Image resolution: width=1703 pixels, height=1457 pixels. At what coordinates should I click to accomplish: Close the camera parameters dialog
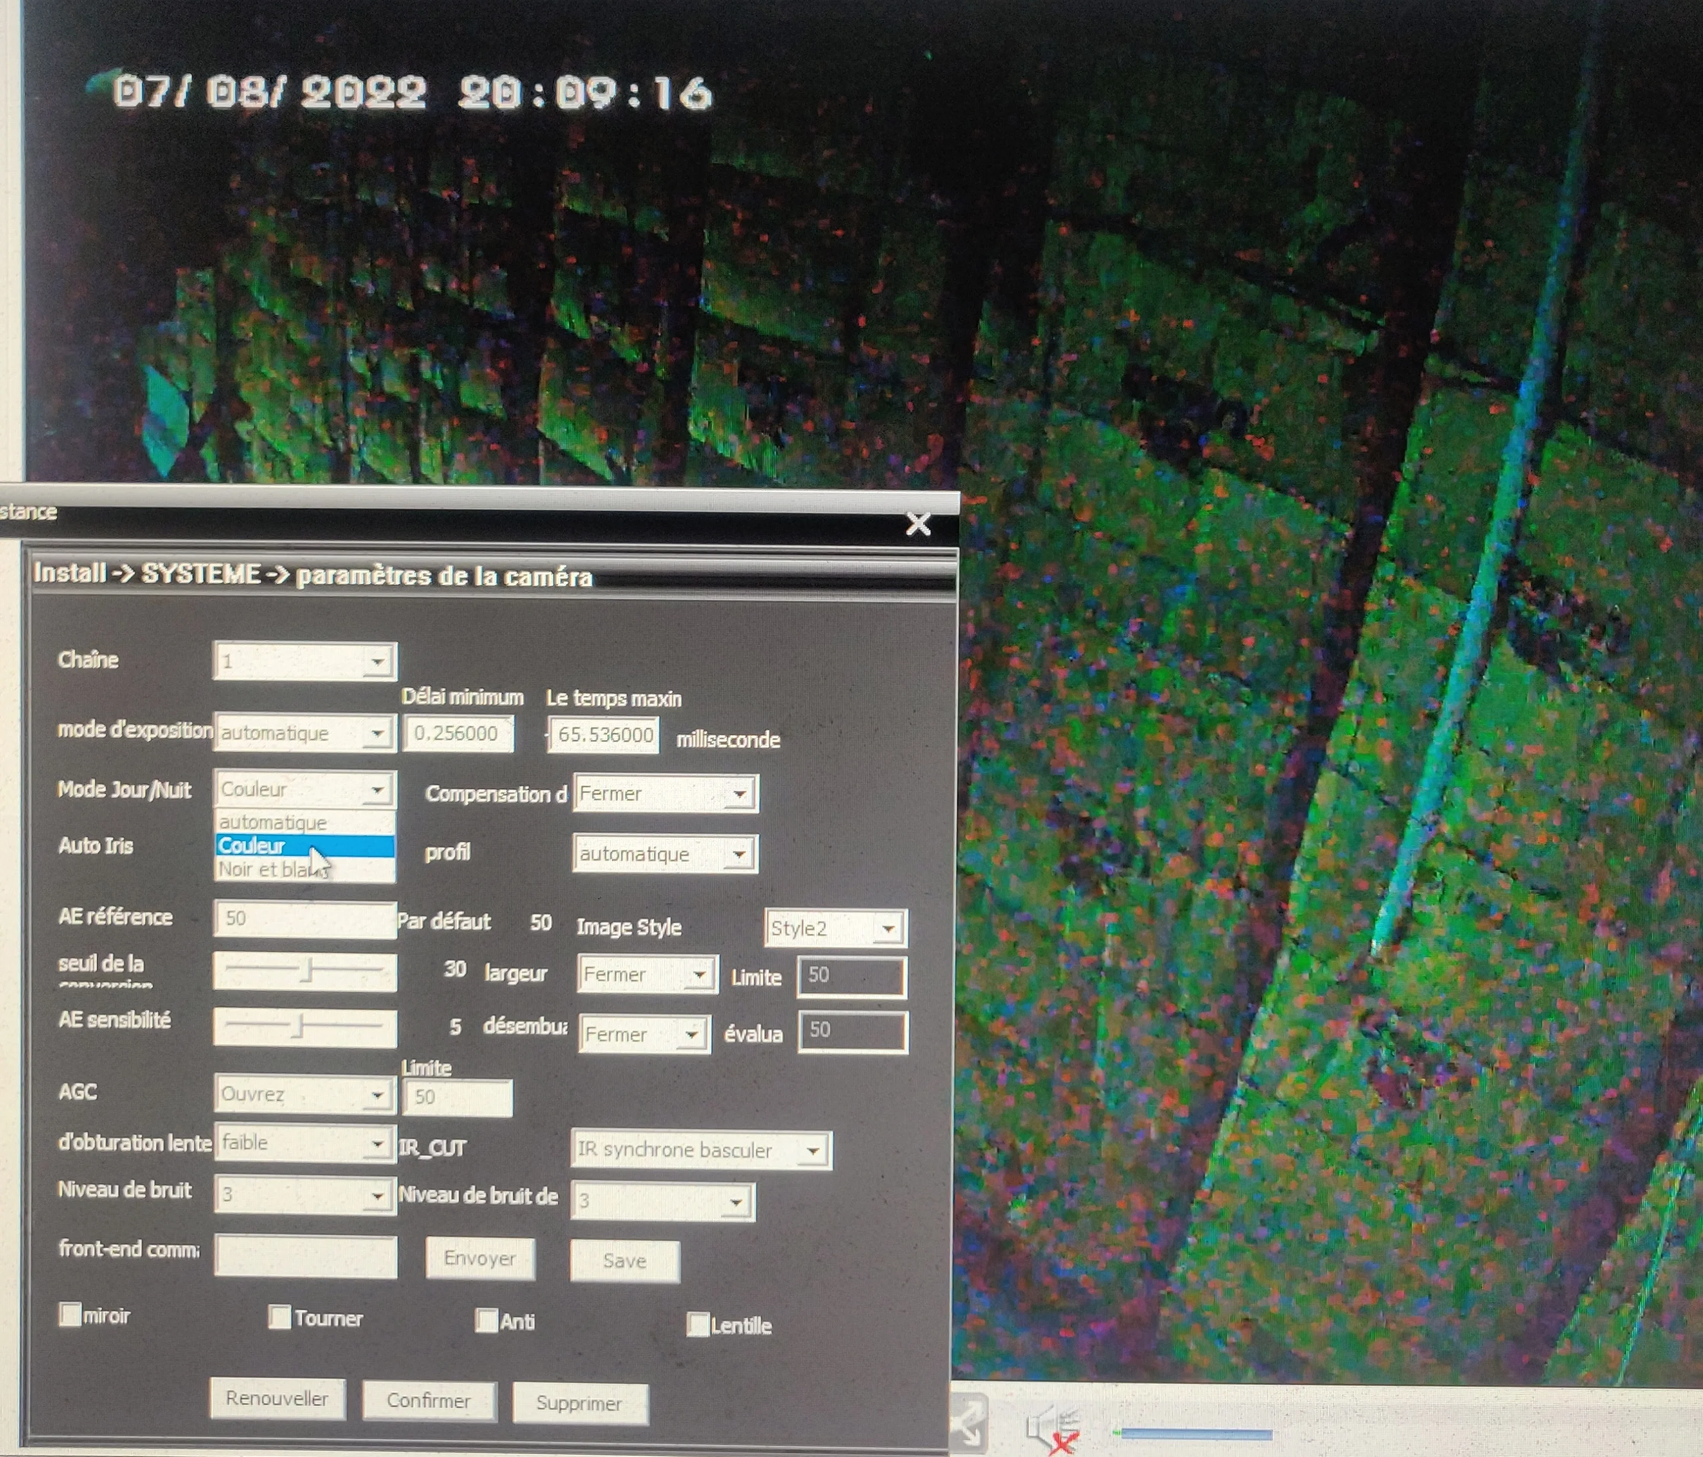pyautogui.click(x=917, y=523)
